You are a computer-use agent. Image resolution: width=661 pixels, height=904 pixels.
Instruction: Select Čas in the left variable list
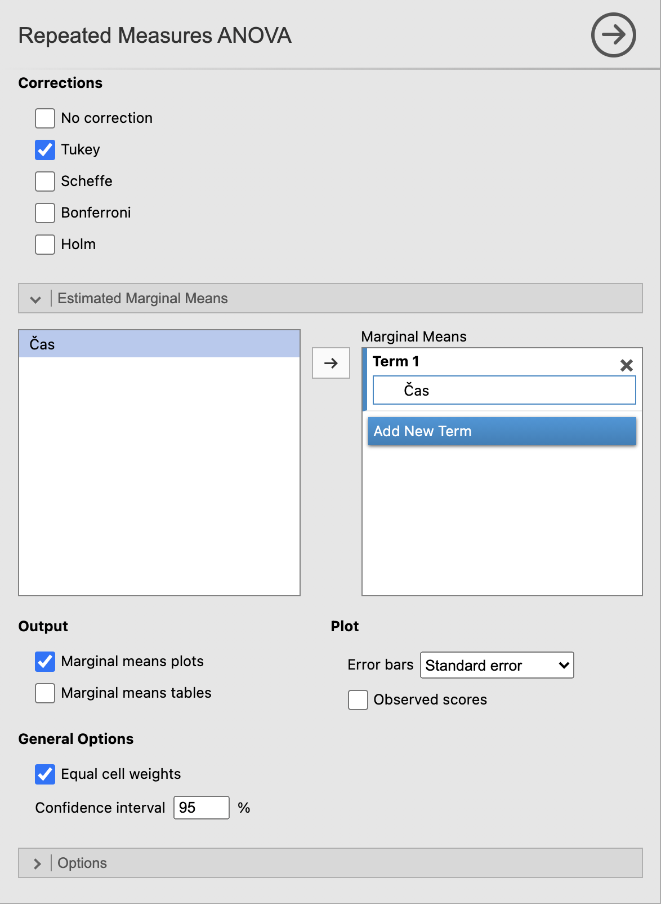click(x=159, y=344)
